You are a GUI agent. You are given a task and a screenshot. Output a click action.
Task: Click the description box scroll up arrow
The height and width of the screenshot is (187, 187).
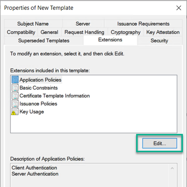point(172,168)
